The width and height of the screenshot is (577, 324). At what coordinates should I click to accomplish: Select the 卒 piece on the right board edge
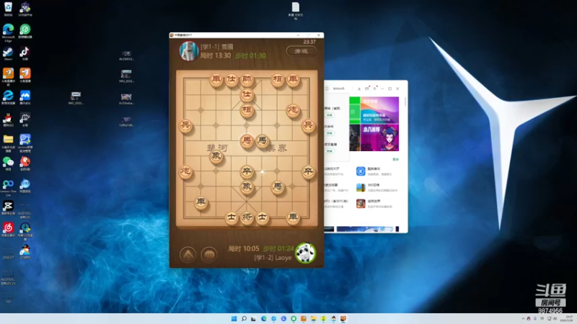click(309, 171)
